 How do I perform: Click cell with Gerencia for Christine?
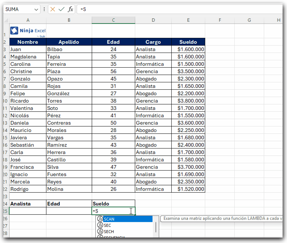pos(153,71)
